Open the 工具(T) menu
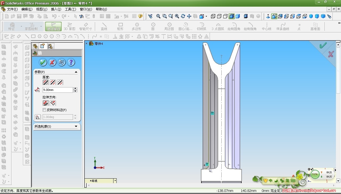Viewport: 341px width, 194px height. [x=70, y=9]
